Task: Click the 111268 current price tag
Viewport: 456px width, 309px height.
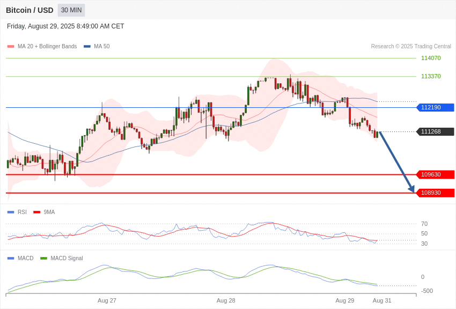Action: pos(436,131)
